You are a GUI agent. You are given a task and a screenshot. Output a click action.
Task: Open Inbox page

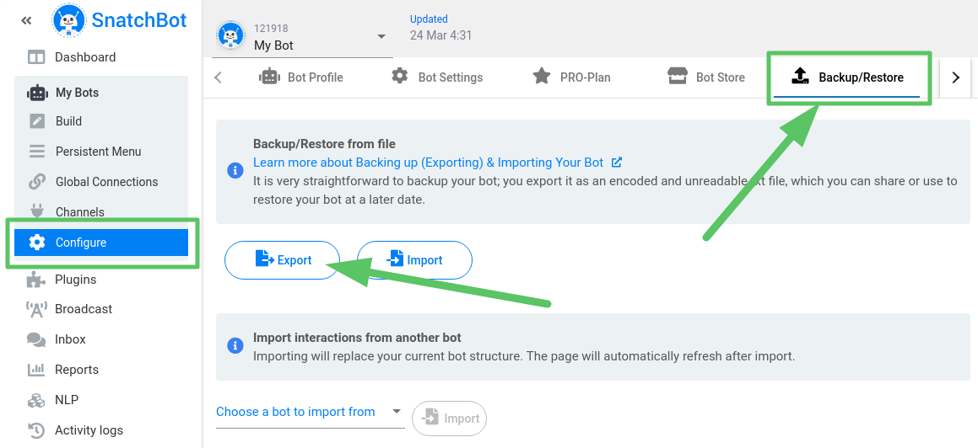(x=71, y=339)
